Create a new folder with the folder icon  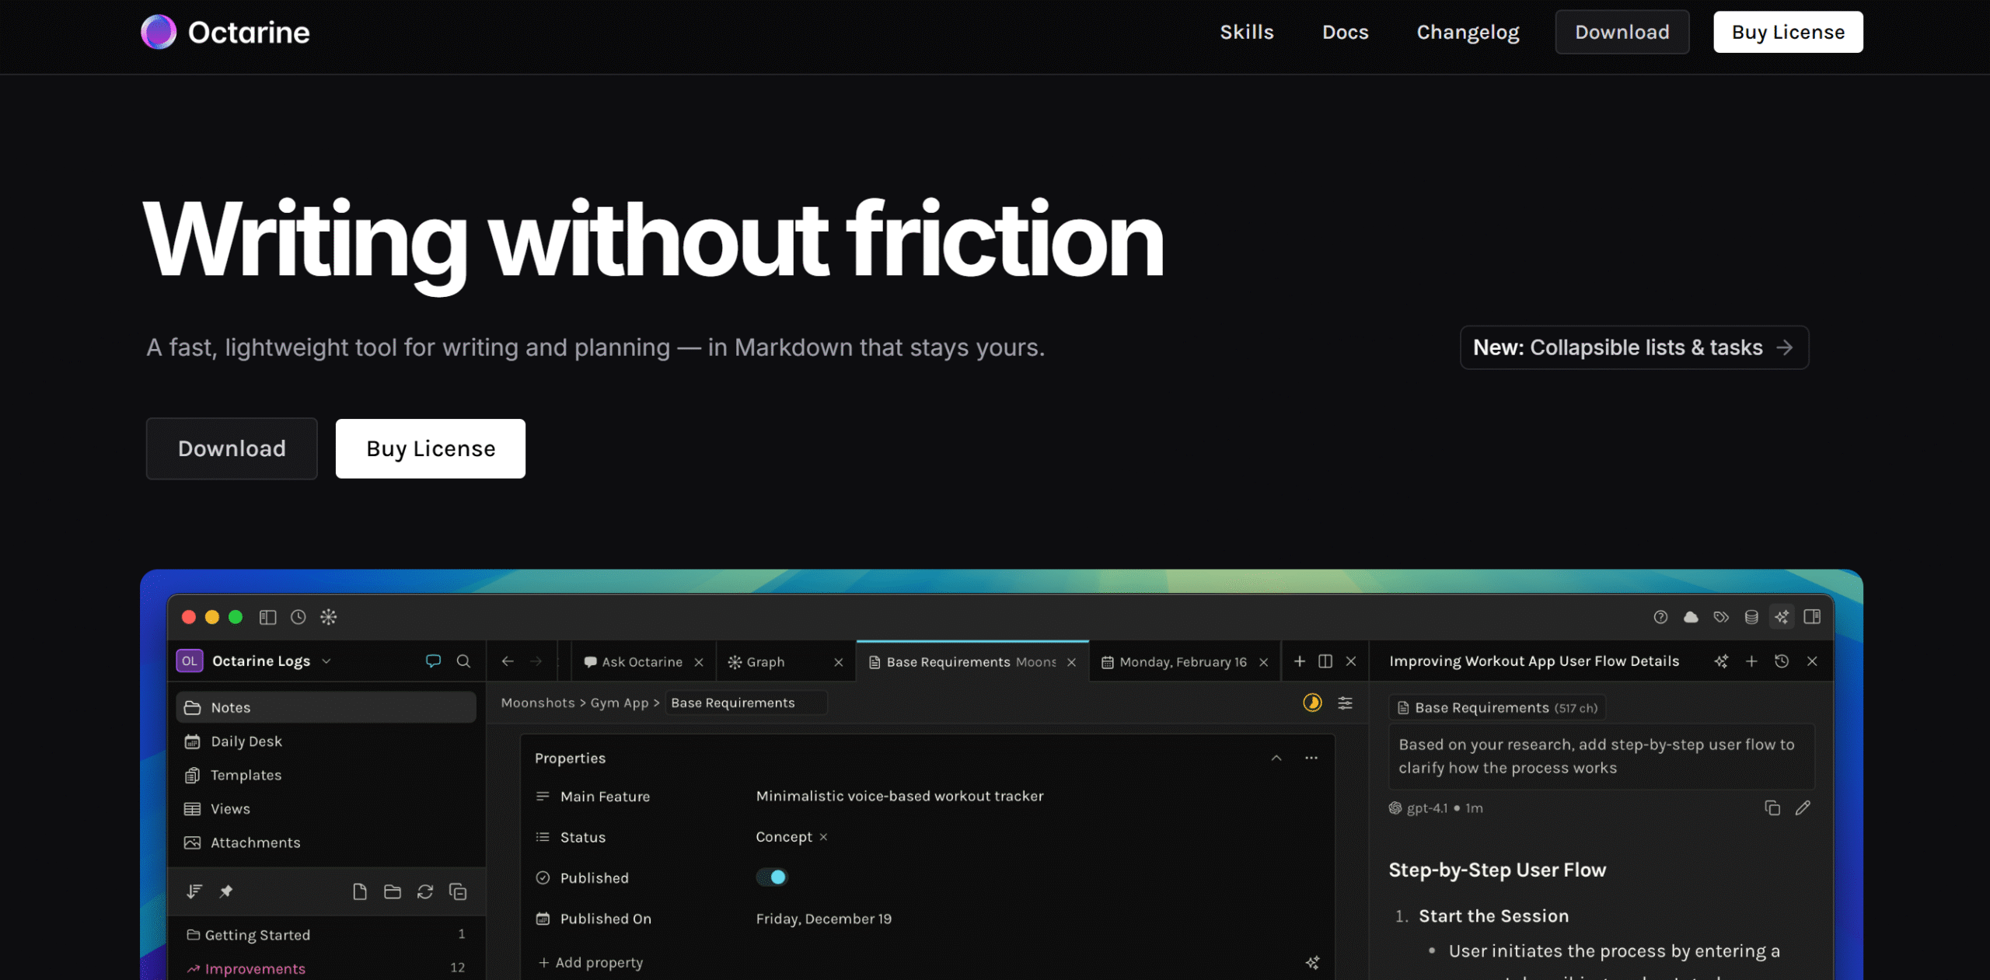tap(393, 891)
